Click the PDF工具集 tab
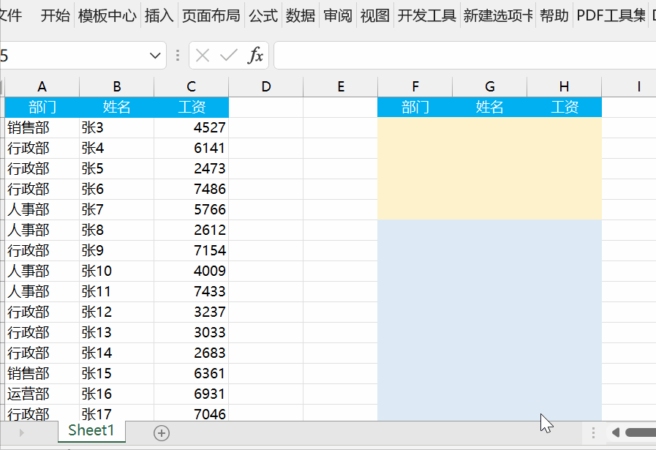This screenshot has height=450, width=656. [x=610, y=15]
